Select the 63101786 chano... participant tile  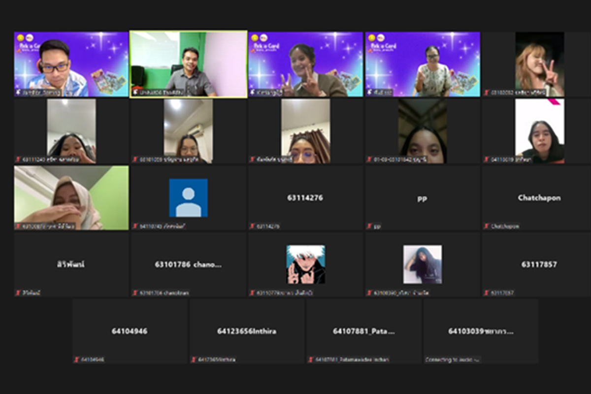(188, 264)
